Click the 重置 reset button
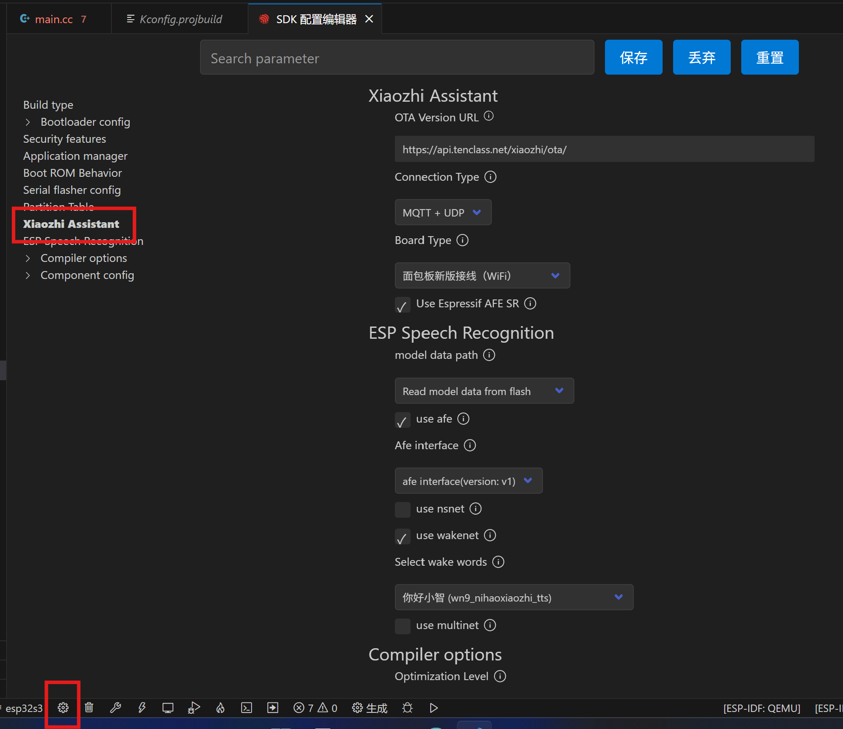Screen dimensions: 843x729 [x=770, y=57]
